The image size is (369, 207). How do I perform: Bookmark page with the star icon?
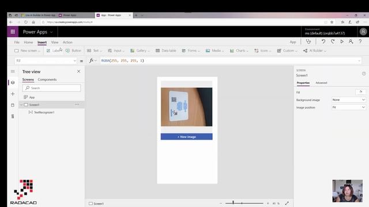click(332, 22)
